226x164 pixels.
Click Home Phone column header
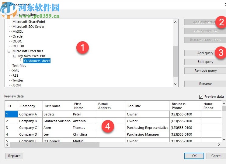tap(211, 106)
